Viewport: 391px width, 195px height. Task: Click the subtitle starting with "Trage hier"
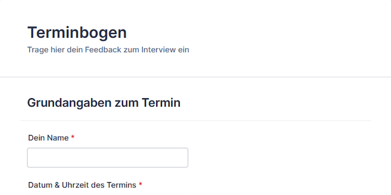pos(108,50)
